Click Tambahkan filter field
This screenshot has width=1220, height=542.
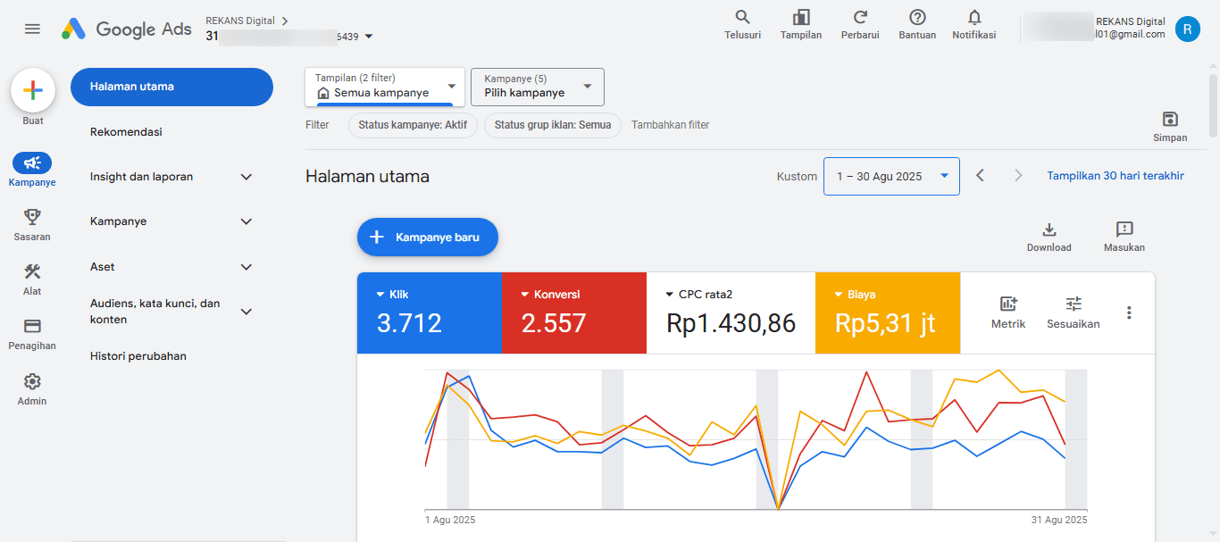[670, 125]
